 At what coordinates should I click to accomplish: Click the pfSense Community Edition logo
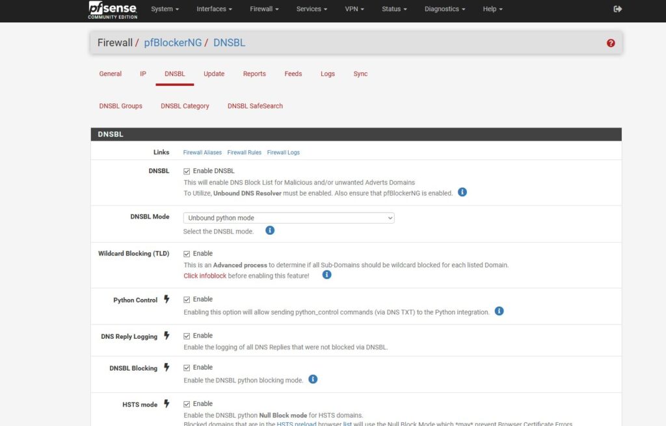(113, 10)
